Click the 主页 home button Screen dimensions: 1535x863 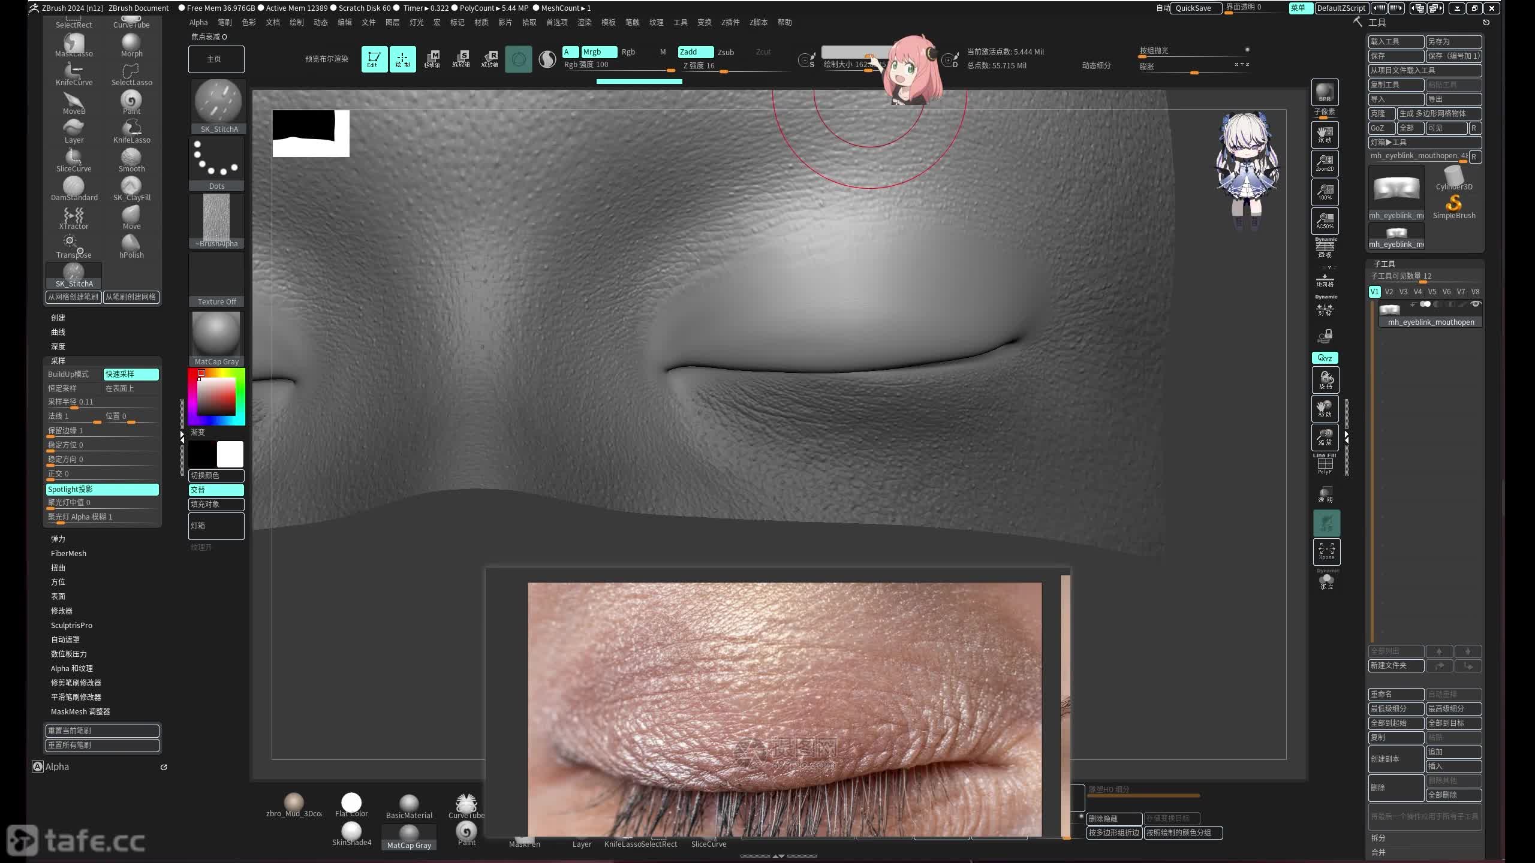[x=216, y=59]
